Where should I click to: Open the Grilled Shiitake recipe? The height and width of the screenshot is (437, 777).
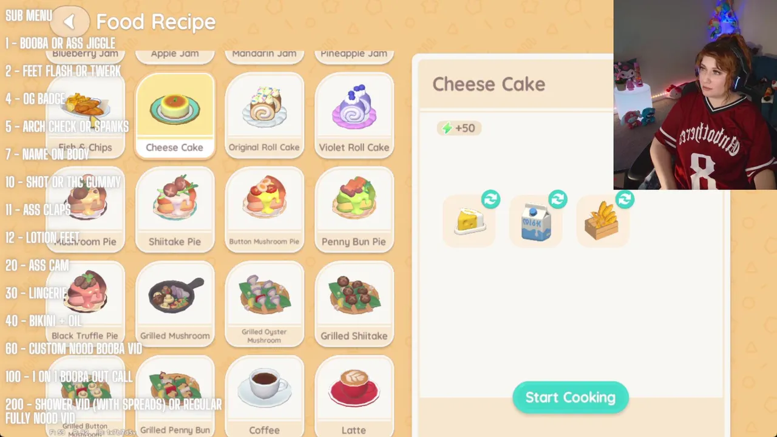(354, 304)
